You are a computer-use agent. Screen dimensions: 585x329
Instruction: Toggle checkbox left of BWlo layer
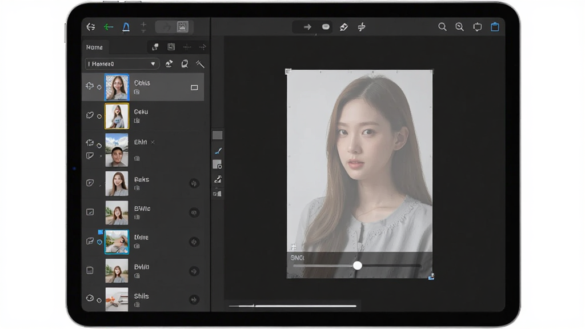[90, 212]
